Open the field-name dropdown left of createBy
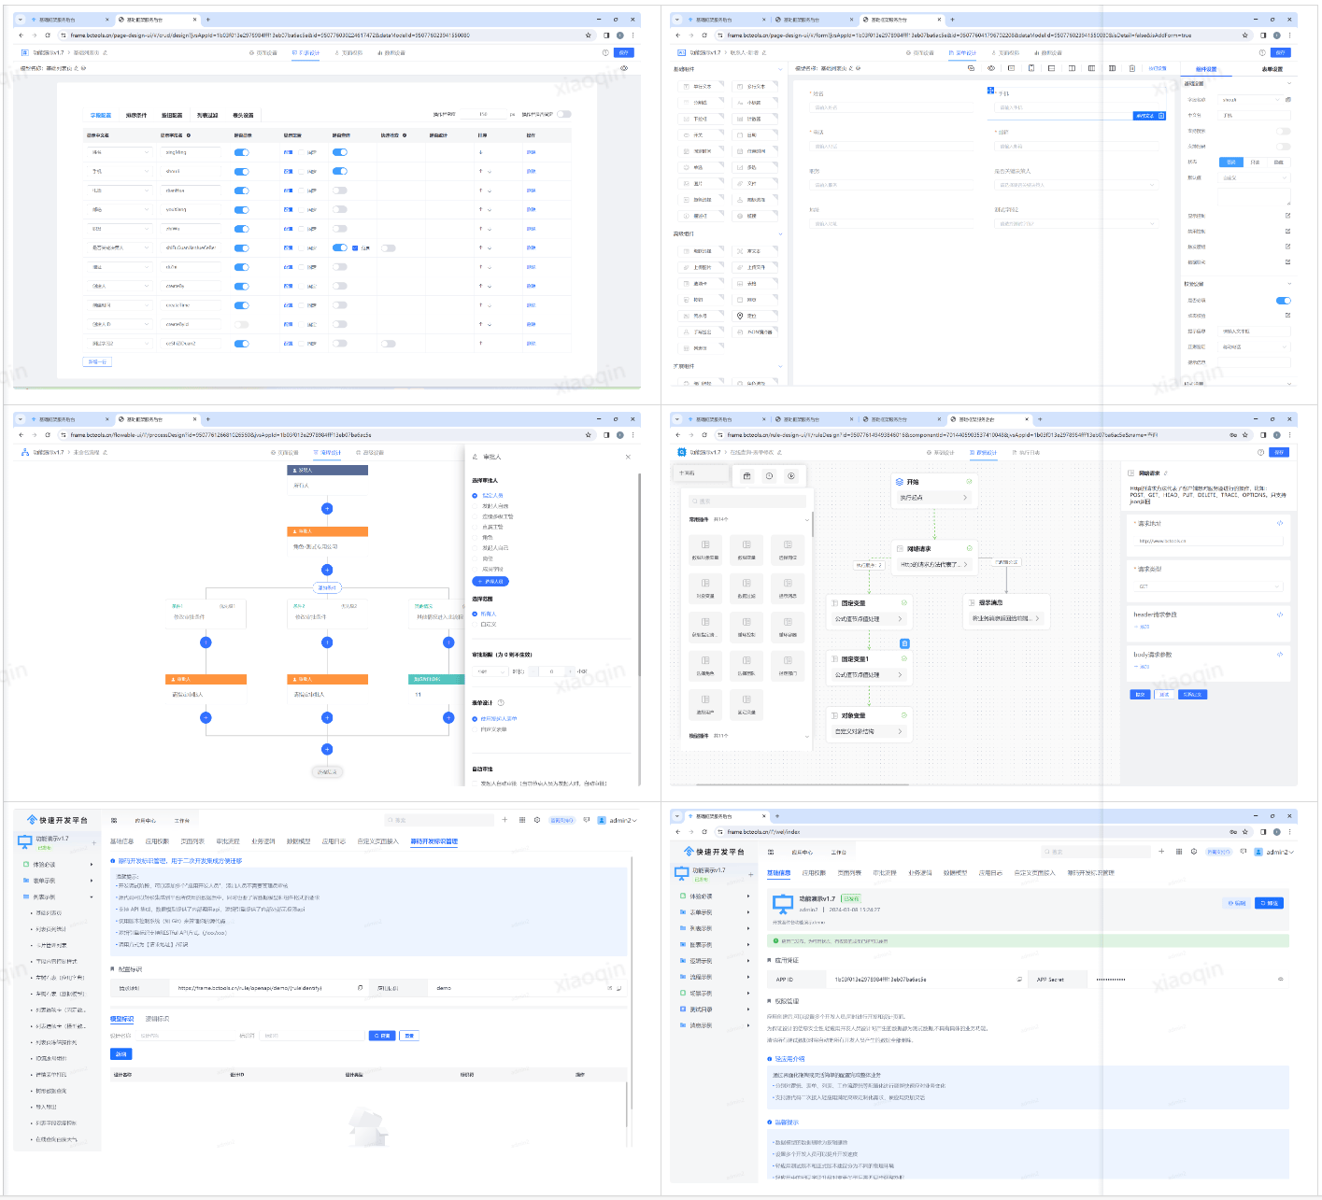 (x=120, y=287)
